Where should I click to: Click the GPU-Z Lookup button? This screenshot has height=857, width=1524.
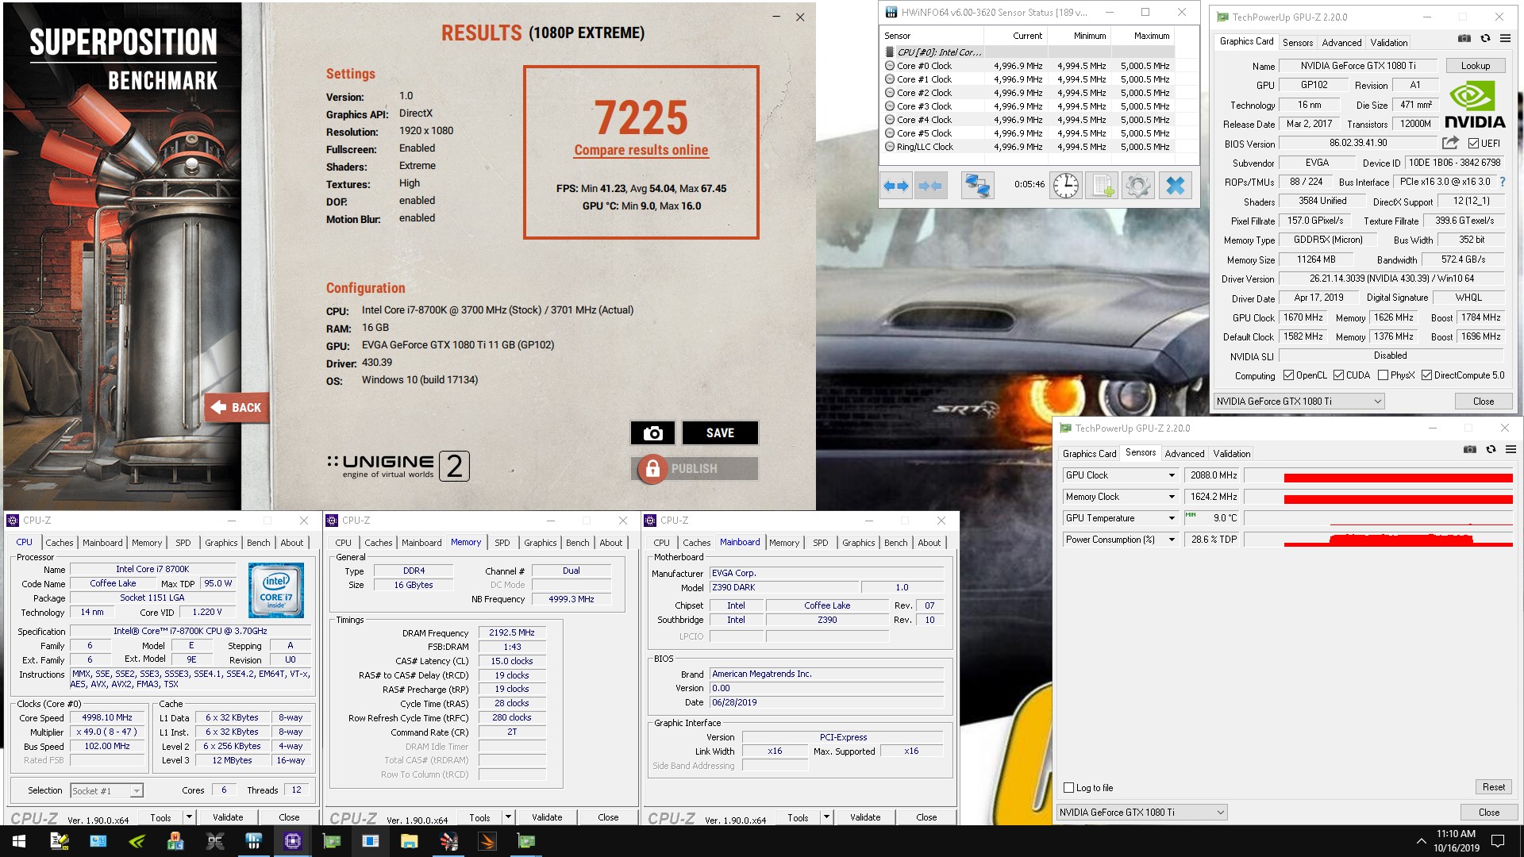pos(1475,66)
